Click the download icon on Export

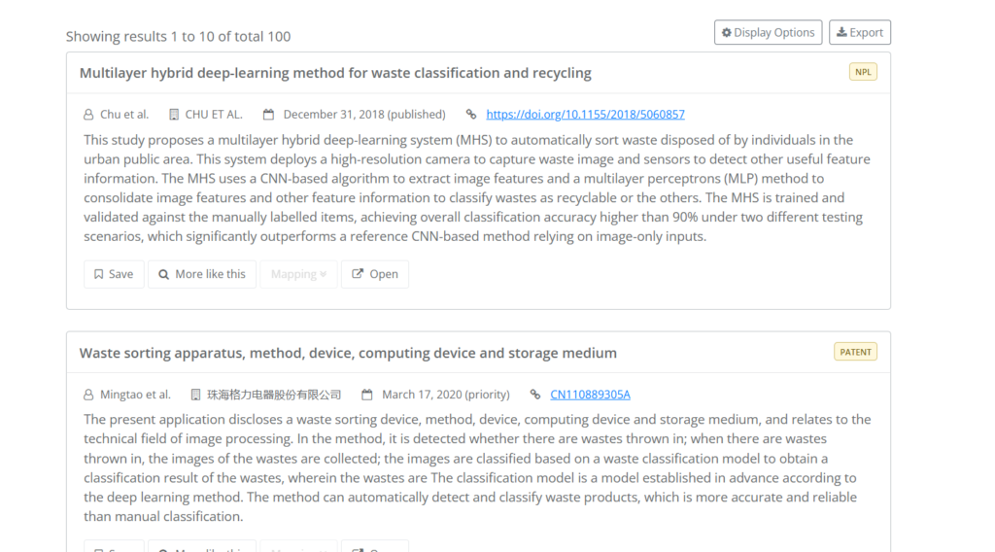tap(841, 32)
